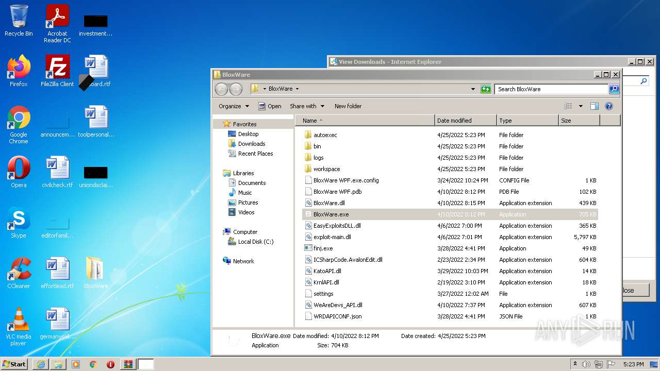The width and height of the screenshot is (660, 371).
Task: Launch CCleaner desktop shortcut
Action: (x=19, y=273)
